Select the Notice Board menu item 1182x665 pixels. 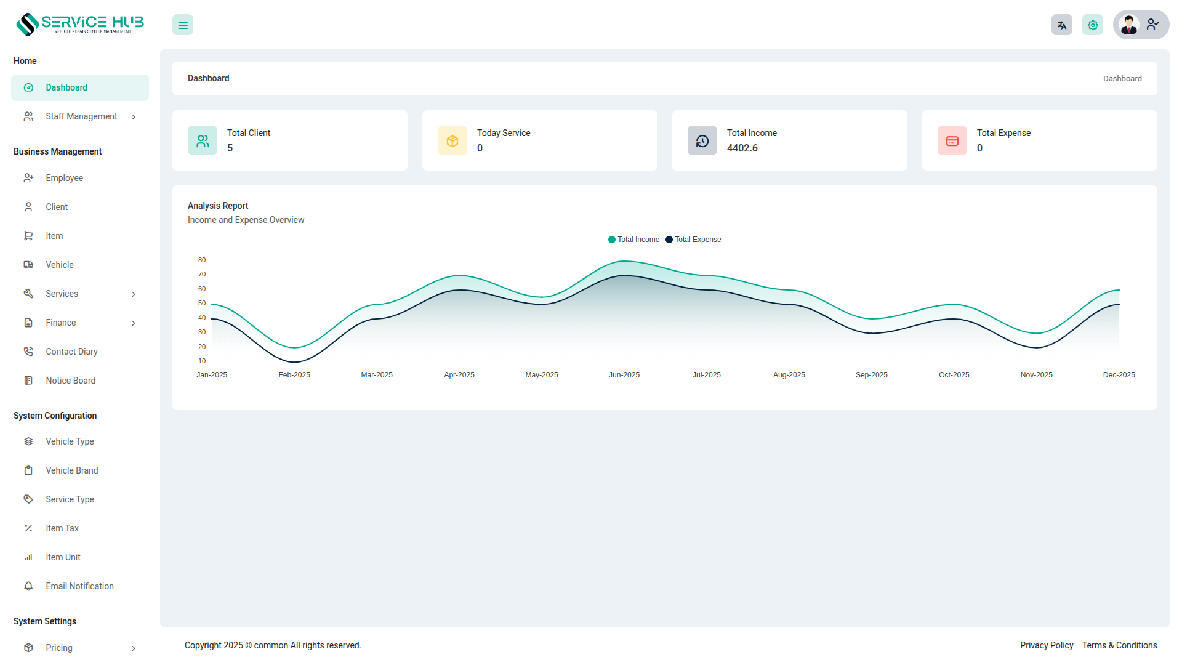coord(70,381)
